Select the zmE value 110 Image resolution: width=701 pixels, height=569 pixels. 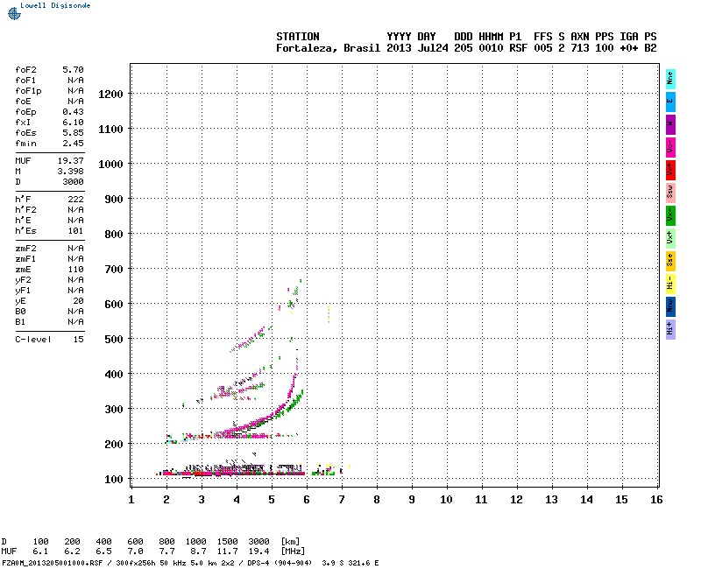point(75,270)
